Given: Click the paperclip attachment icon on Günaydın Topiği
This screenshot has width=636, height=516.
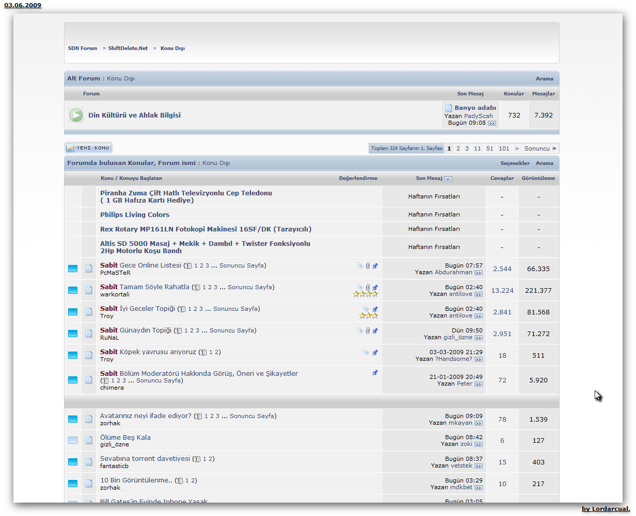Looking at the screenshot, I should 368,331.
